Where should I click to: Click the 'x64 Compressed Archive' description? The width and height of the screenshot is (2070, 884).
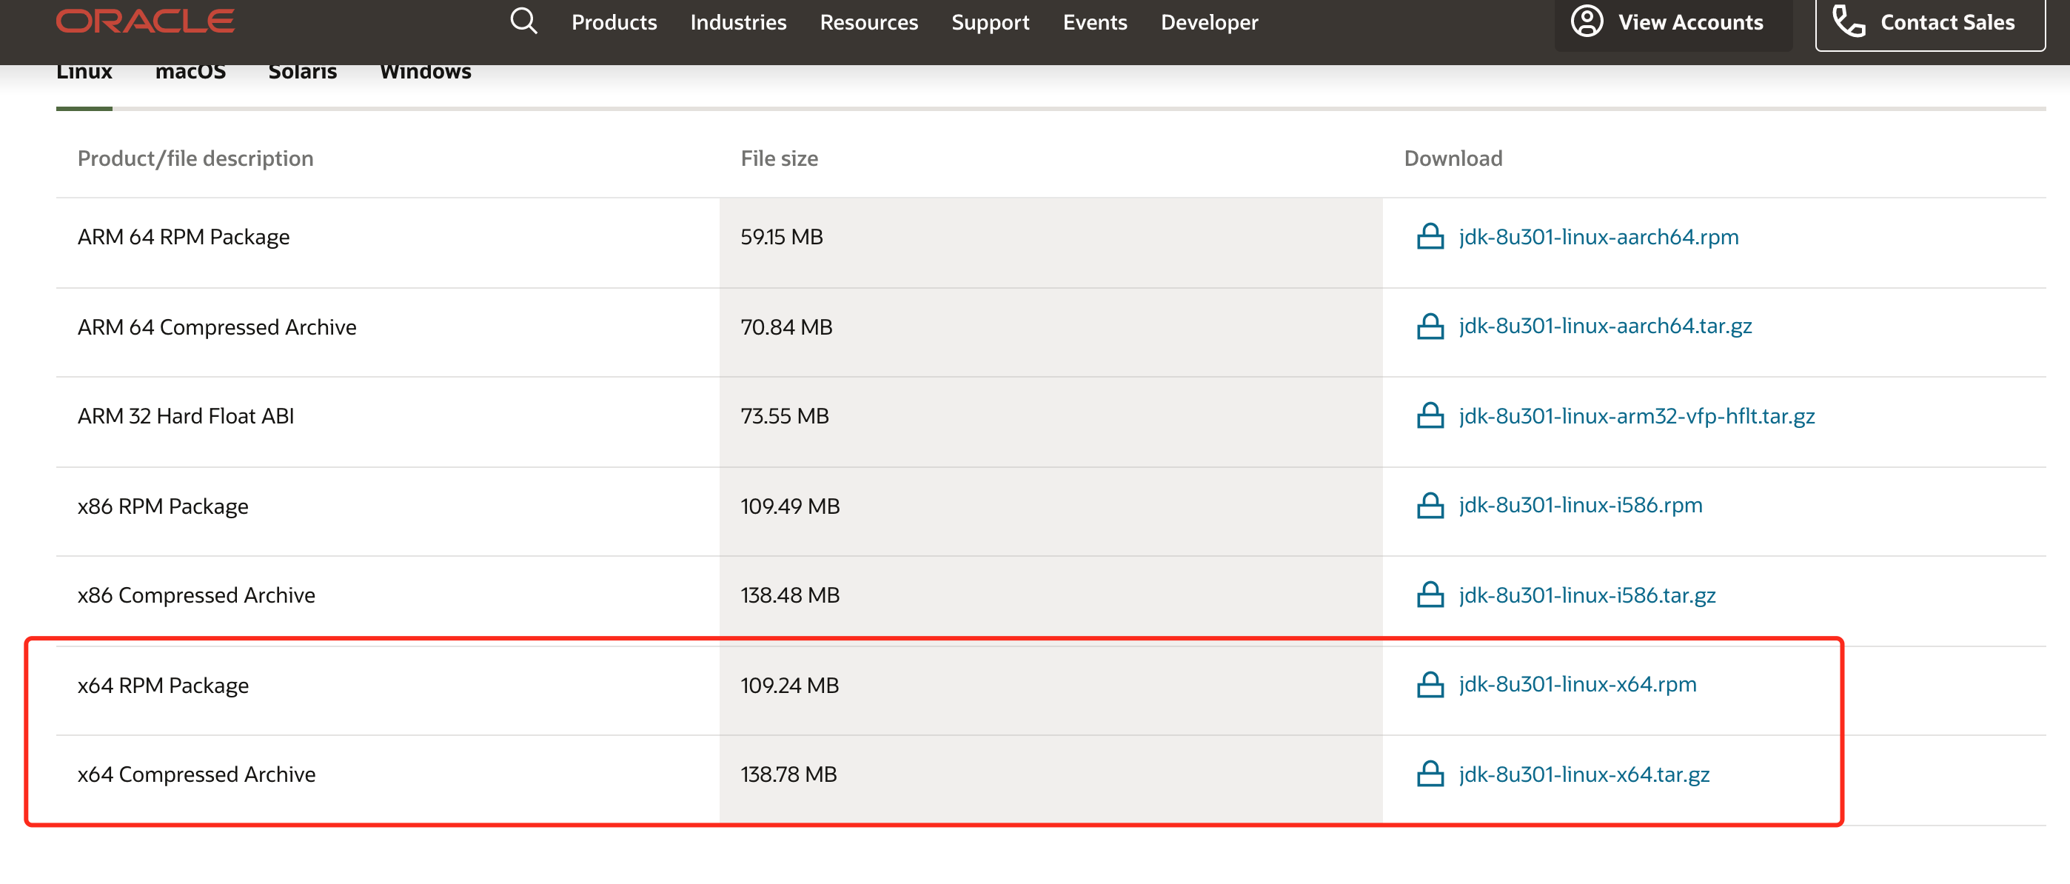196,774
